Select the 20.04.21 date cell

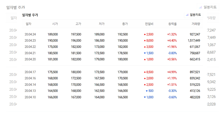tap(30, 53)
